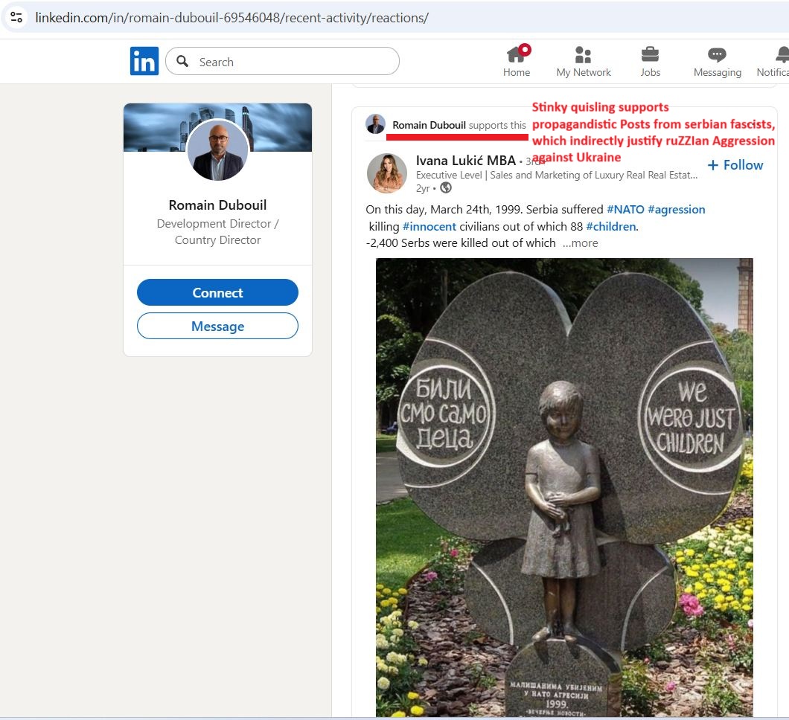The image size is (789, 720).
Task: Click the LinkedIn logo icon
Action: (x=144, y=61)
